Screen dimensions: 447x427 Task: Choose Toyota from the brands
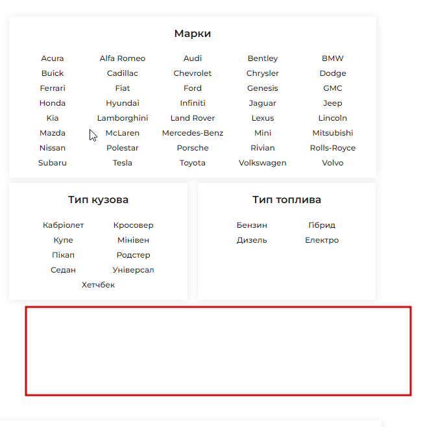point(193,163)
